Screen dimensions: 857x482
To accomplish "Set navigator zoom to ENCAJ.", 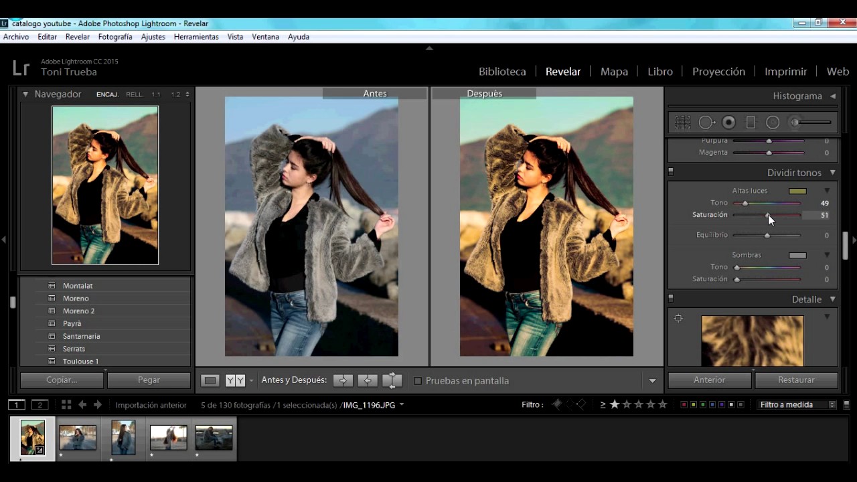I will (107, 94).
